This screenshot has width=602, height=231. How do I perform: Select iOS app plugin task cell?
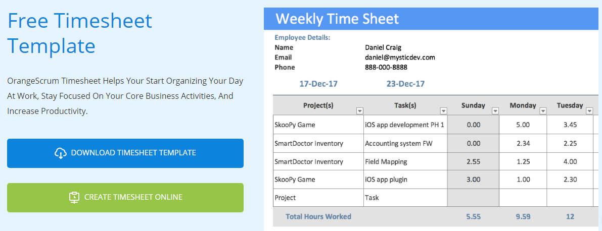(x=406, y=179)
